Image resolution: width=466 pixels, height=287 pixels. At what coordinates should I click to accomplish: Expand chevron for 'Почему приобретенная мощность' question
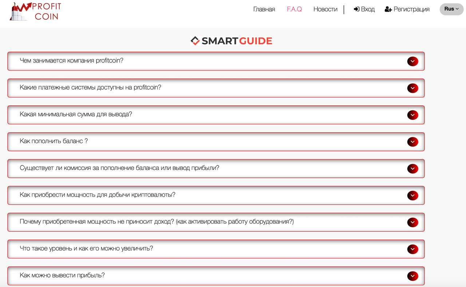pyautogui.click(x=412, y=222)
